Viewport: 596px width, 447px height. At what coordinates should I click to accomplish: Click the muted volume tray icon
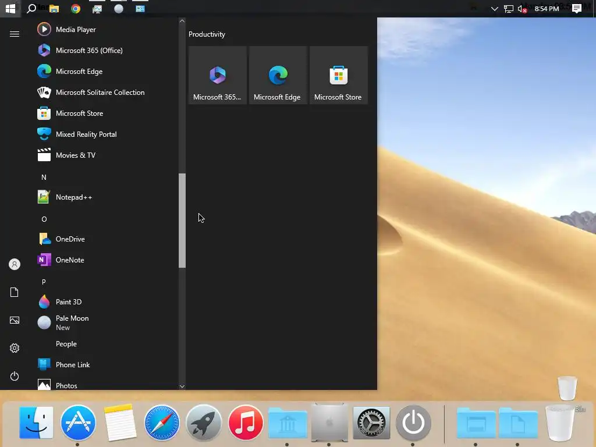522,8
